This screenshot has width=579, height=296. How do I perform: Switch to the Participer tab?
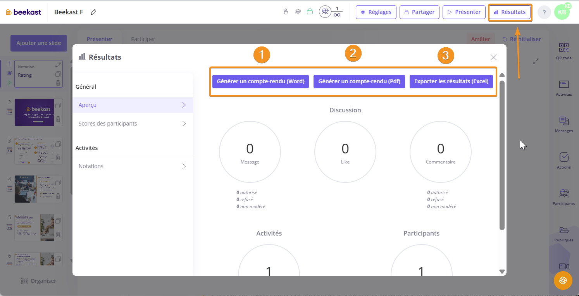pos(143,39)
